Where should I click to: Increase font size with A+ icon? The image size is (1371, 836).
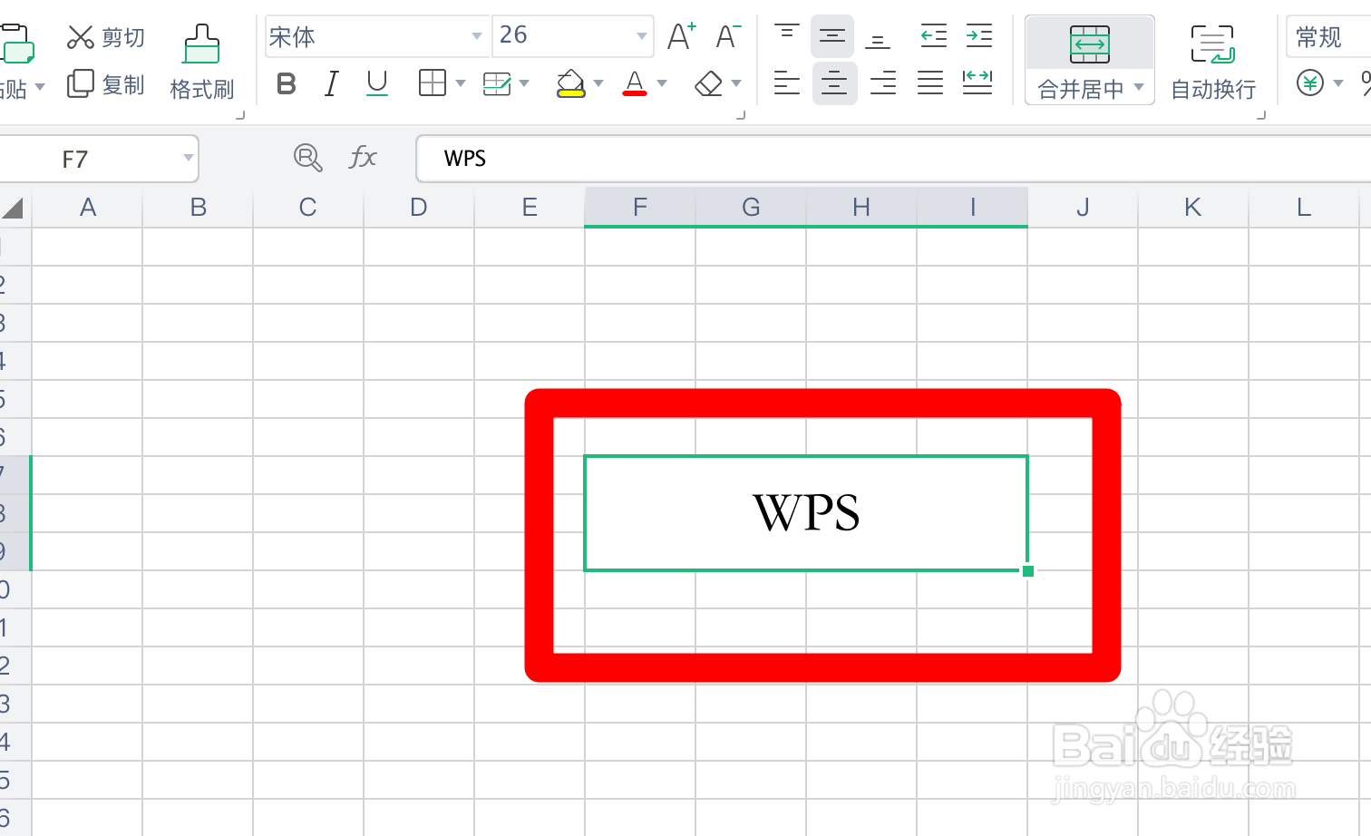click(x=681, y=36)
